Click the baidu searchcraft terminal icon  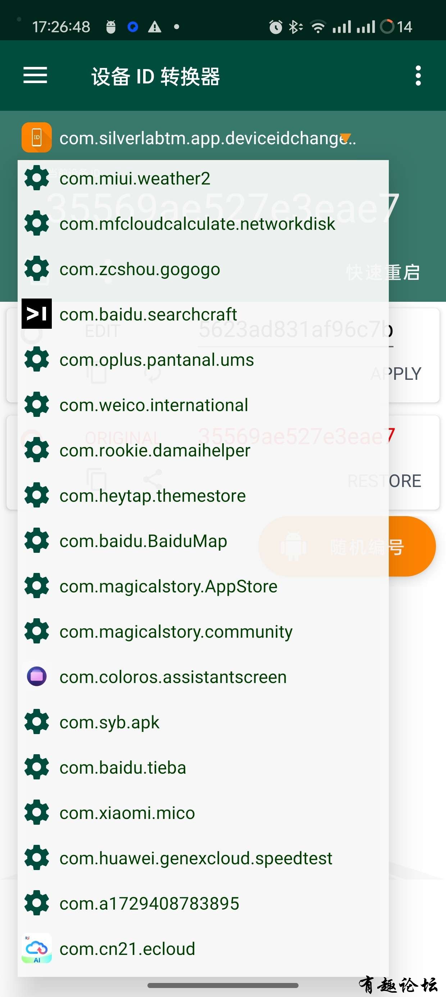click(36, 314)
